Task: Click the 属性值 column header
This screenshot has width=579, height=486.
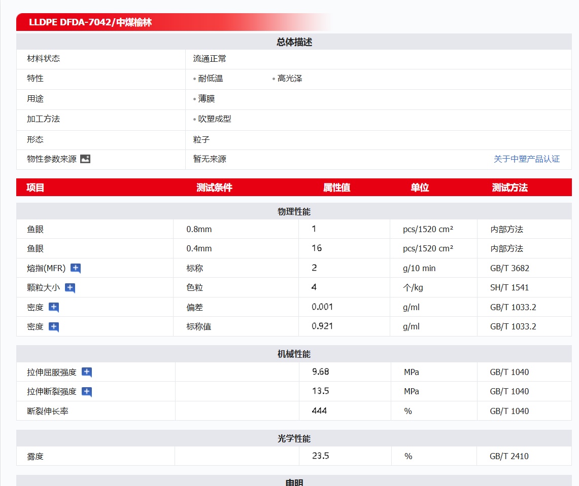Action: coord(337,188)
